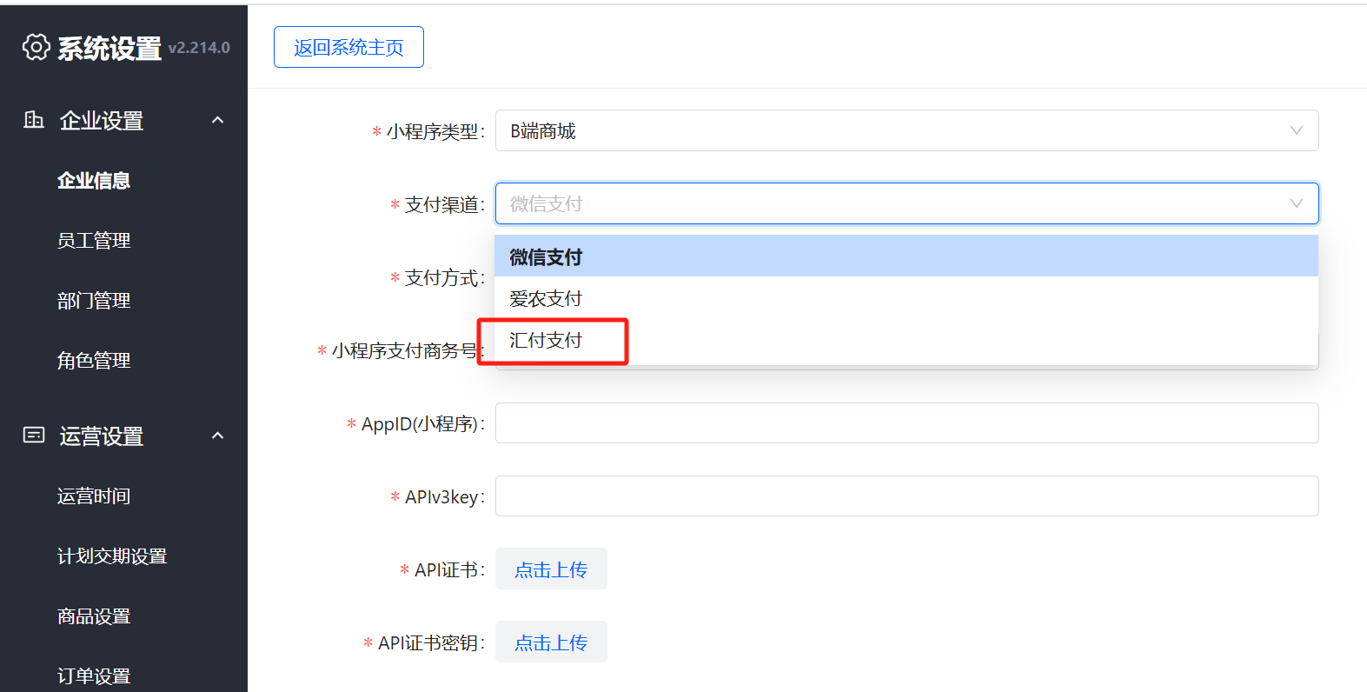Collapse the 运营设置 section chevron
Image resolution: width=1367 pixels, height=692 pixels.
[x=218, y=436]
